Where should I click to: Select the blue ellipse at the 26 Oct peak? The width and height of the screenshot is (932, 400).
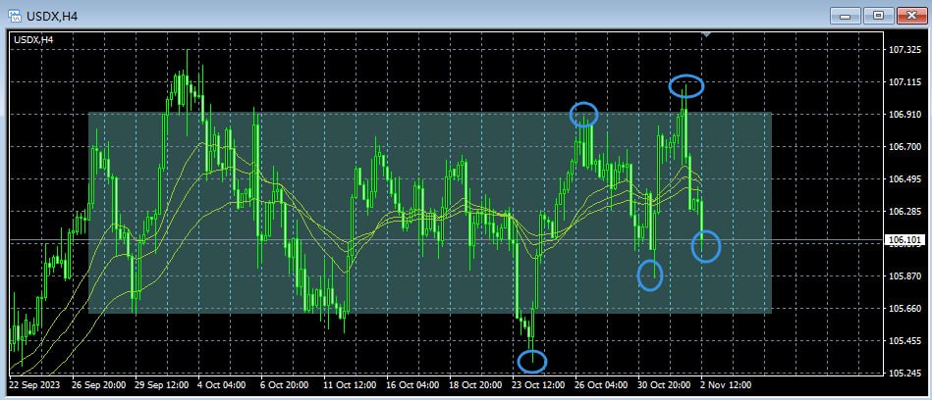coord(583,115)
